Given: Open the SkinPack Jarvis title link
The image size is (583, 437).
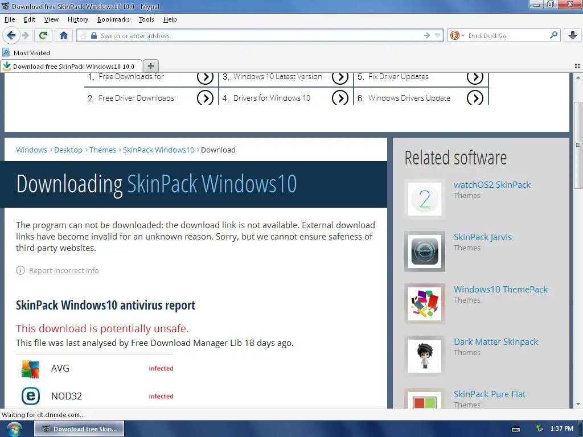Looking at the screenshot, I should [483, 237].
